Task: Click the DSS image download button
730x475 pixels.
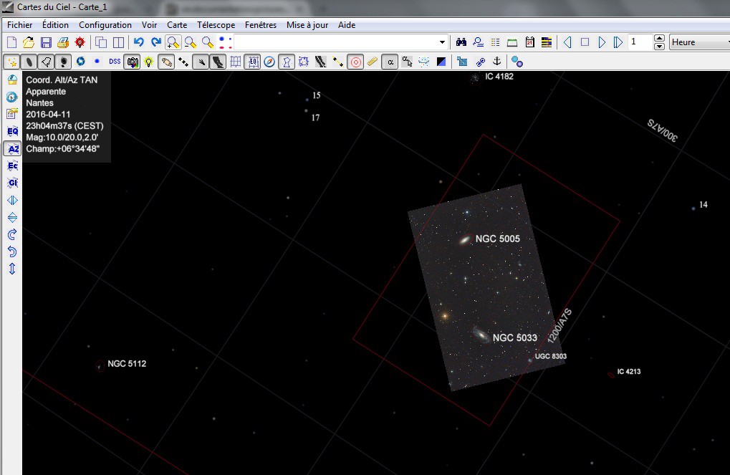Action: (115, 62)
